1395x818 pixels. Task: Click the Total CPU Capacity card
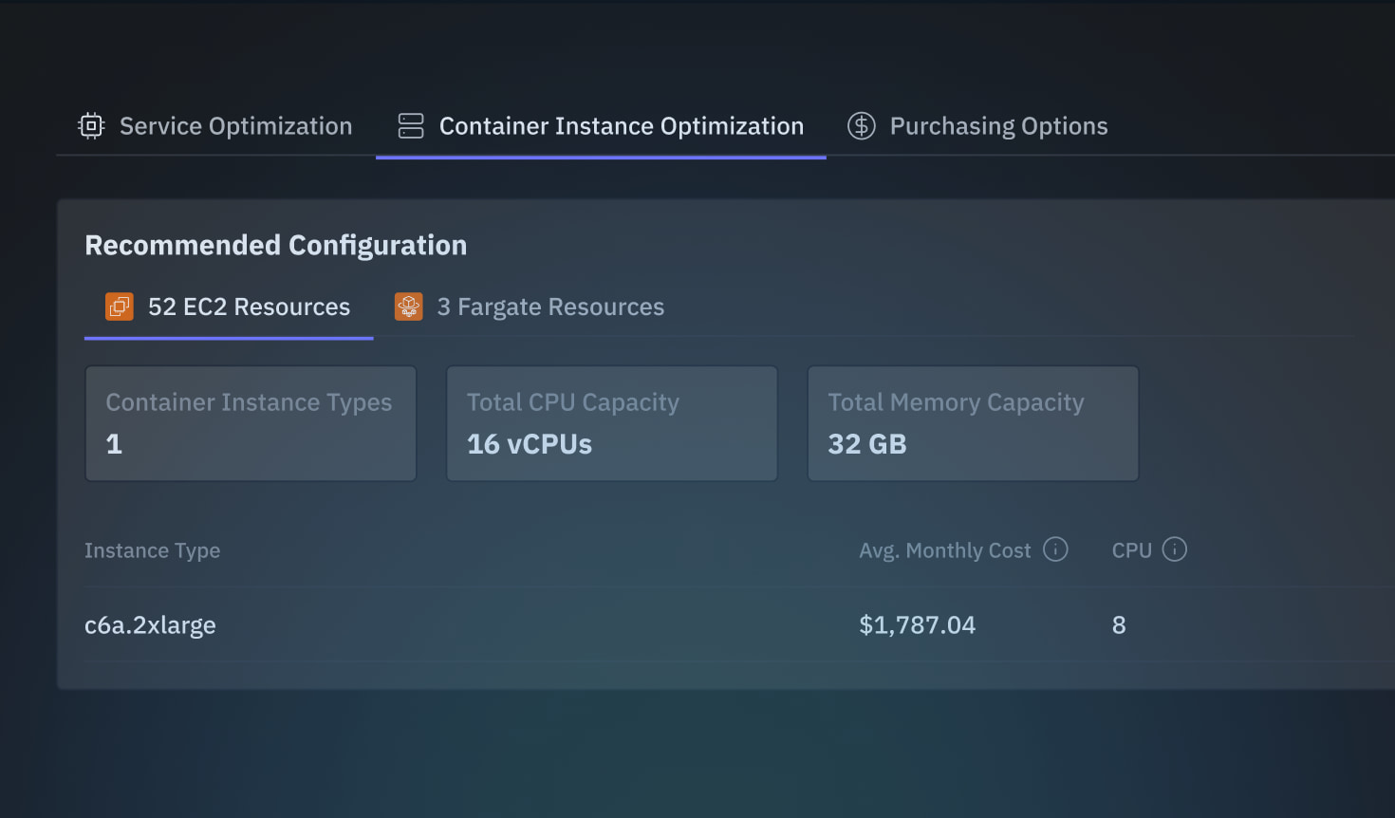pyautogui.click(x=612, y=423)
